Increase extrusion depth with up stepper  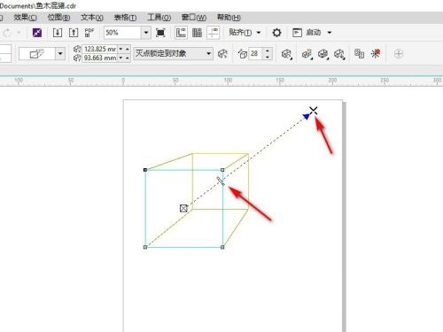click(268, 50)
